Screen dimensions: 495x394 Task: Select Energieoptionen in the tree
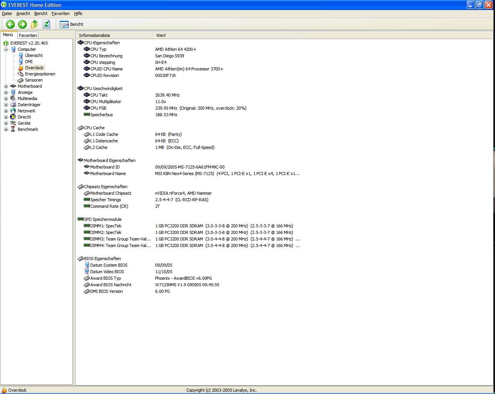coord(40,74)
